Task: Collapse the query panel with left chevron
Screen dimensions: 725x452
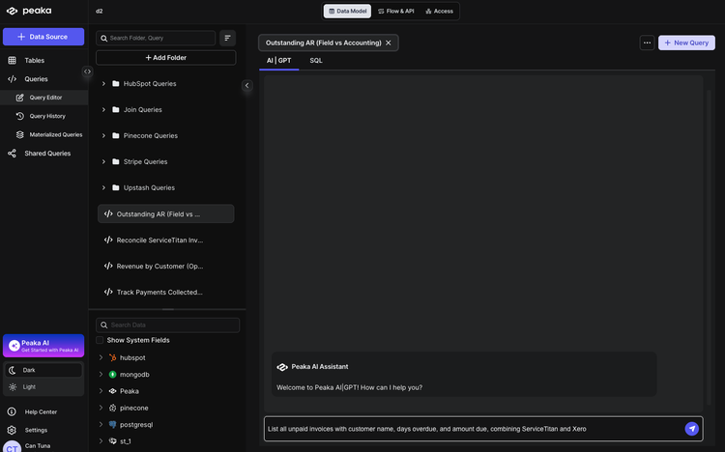Action: (246, 85)
